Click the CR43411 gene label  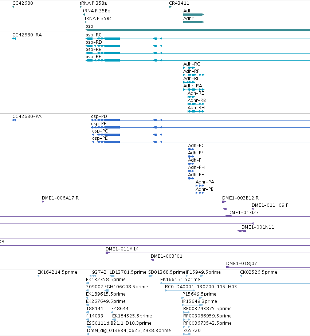pos(179,3)
